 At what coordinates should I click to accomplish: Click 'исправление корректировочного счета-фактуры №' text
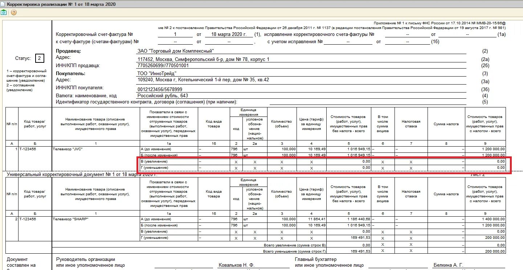[319, 34]
